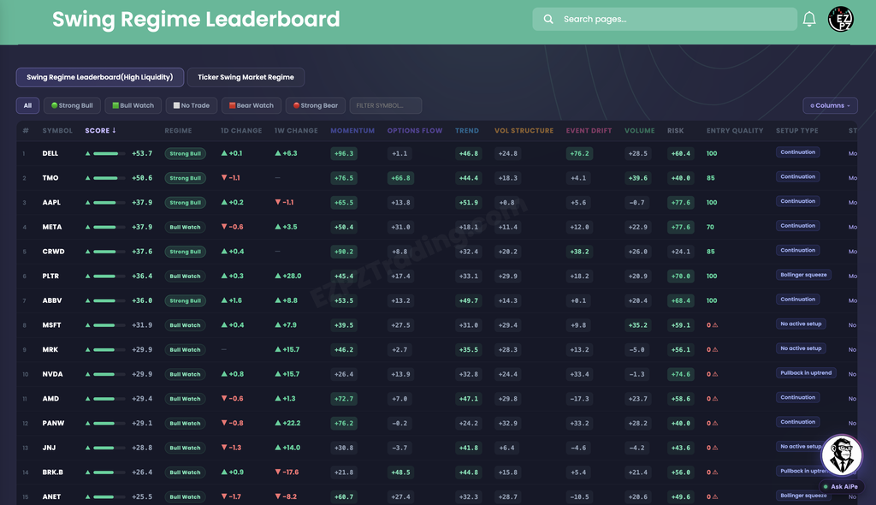Sort by the Setup Type column
Image resolution: width=876 pixels, height=505 pixels.
pos(796,130)
